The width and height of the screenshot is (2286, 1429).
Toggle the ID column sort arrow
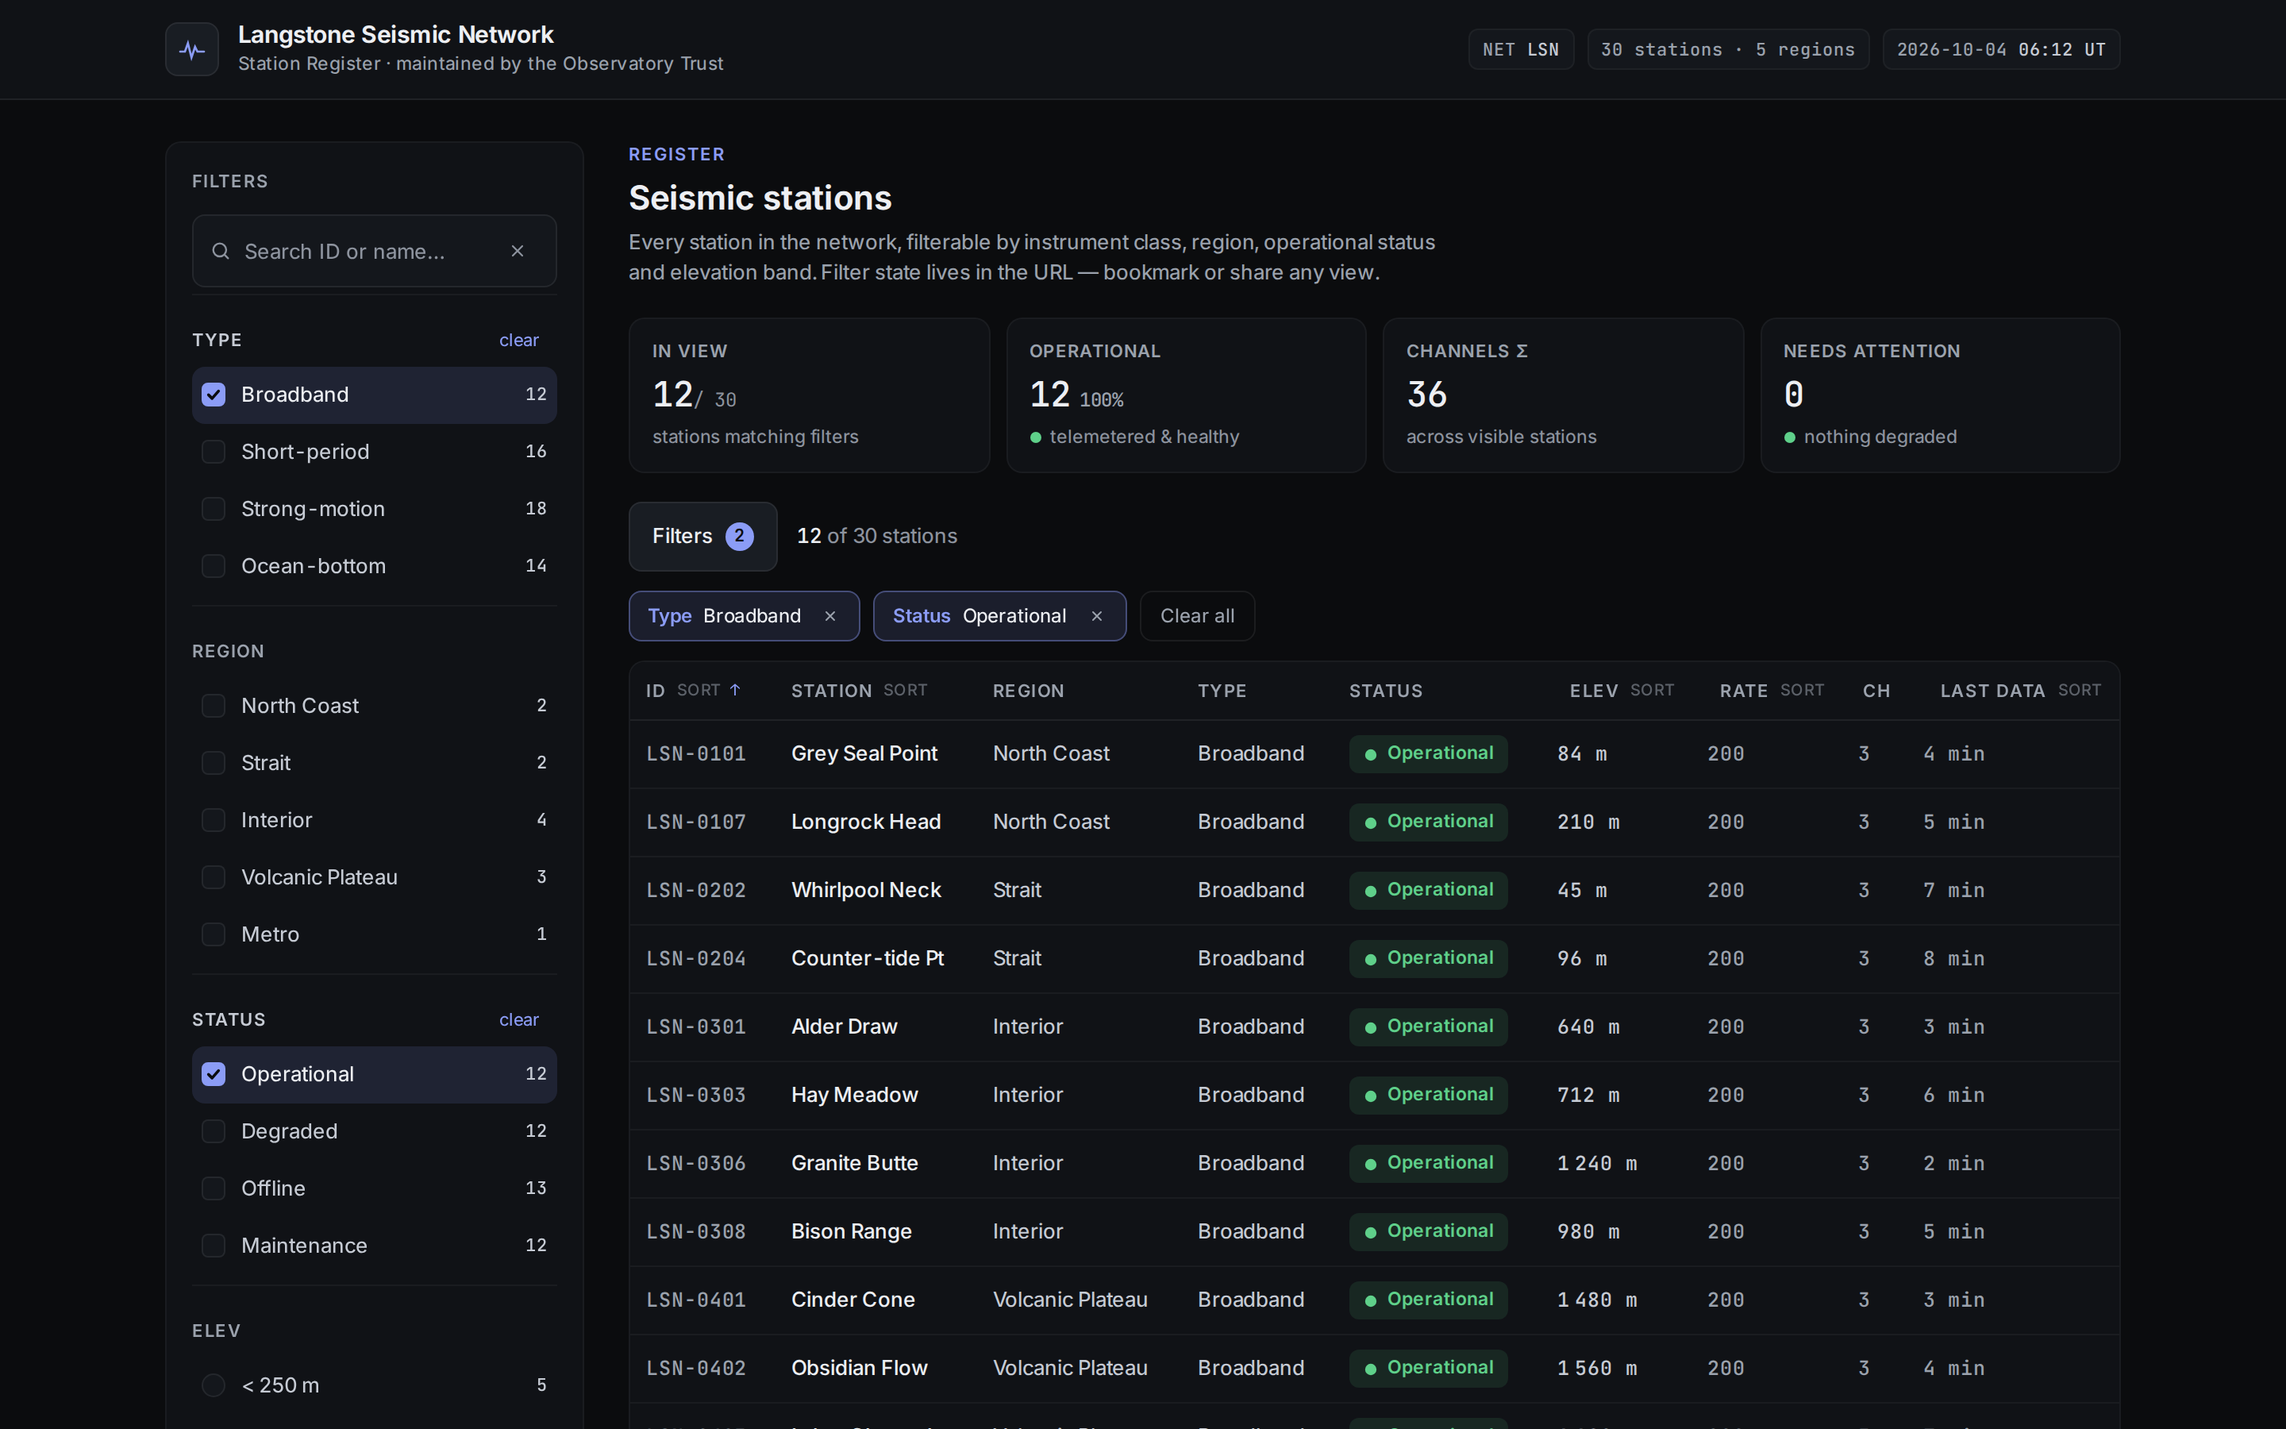pyautogui.click(x=735, y=690)
